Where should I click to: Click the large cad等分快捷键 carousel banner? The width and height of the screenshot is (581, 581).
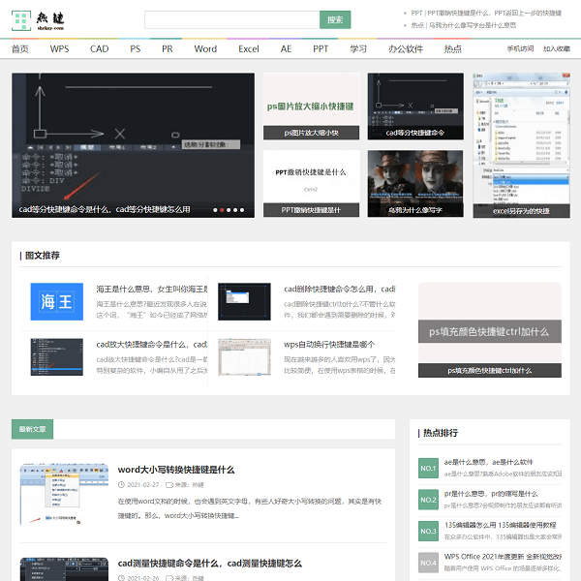[133, 145]
